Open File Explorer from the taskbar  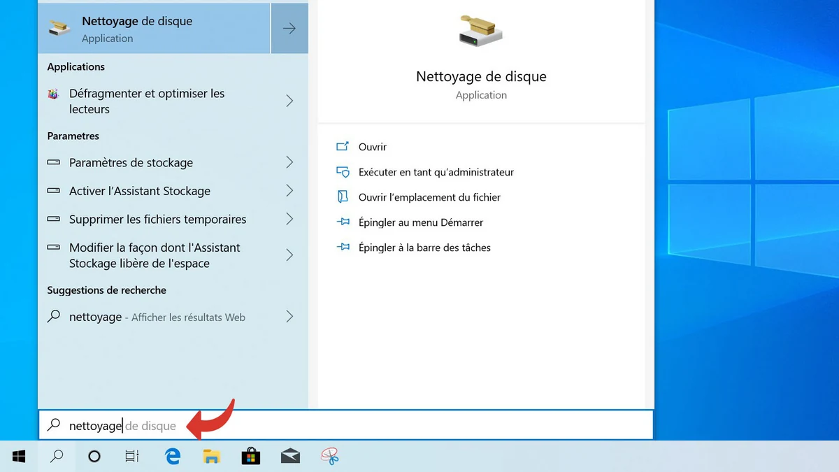coord(210,455)
